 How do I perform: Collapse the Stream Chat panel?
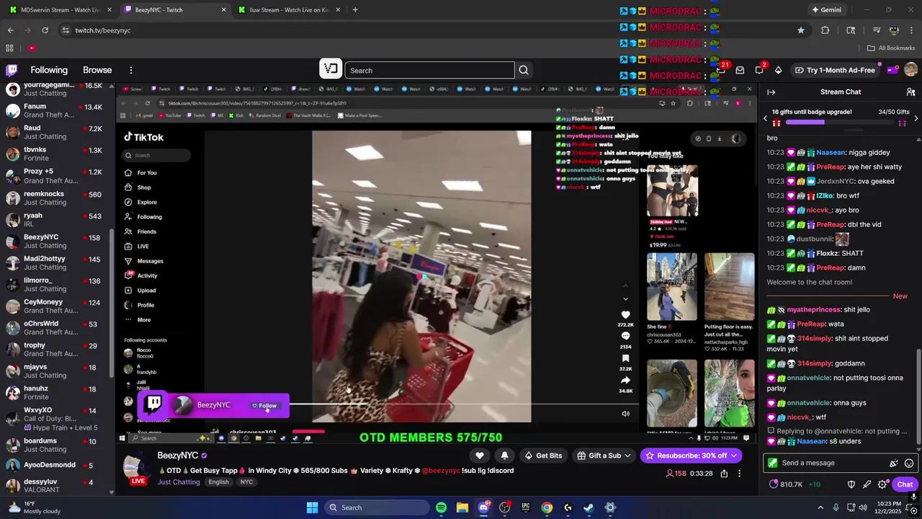pyautogui.click(x=771, y=92)
